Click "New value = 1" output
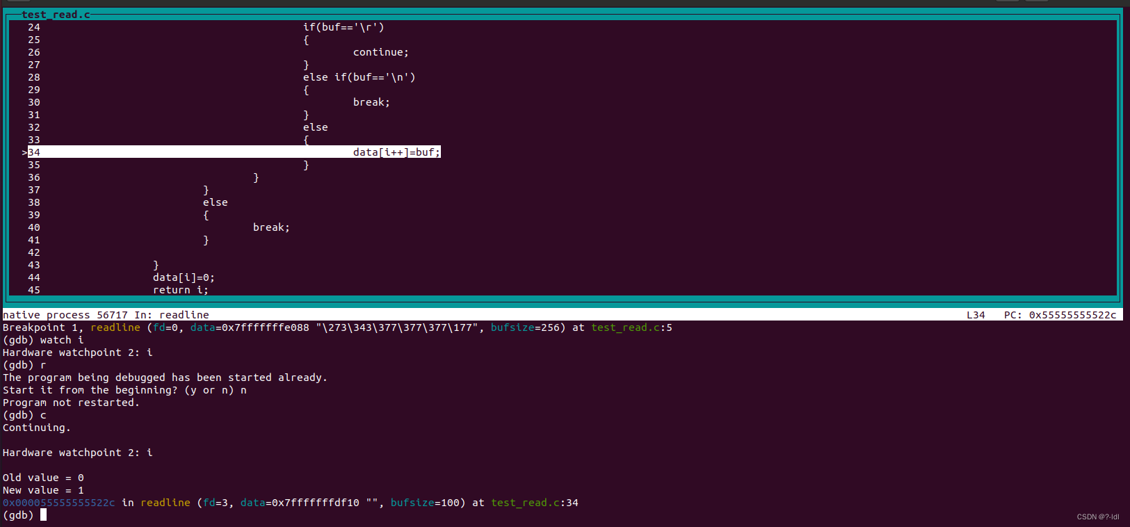 coord(43,490)
